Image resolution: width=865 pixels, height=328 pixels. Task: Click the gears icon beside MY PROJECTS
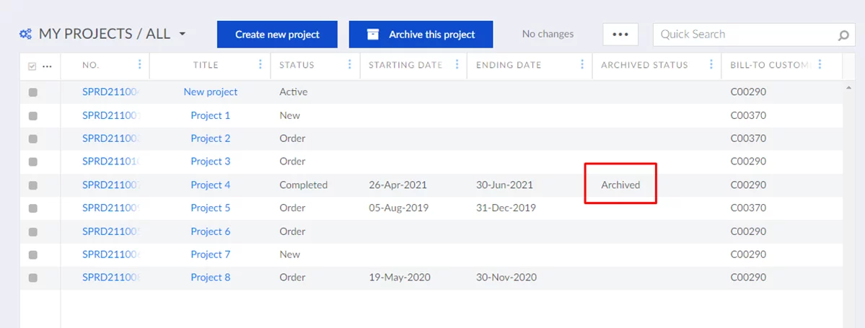pos(26,34)
